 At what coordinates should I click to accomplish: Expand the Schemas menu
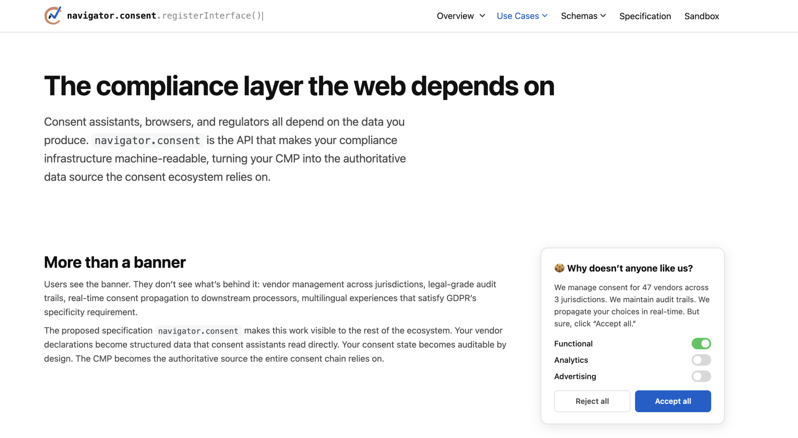[579, 16]
